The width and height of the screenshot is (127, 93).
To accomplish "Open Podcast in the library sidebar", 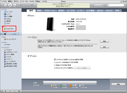I will point(8,19).
